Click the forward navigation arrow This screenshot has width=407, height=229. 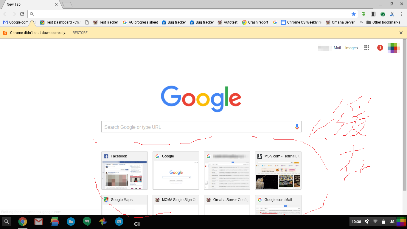(x=14, y=14)
